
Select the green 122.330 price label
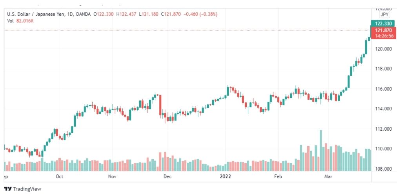(383, 23)
